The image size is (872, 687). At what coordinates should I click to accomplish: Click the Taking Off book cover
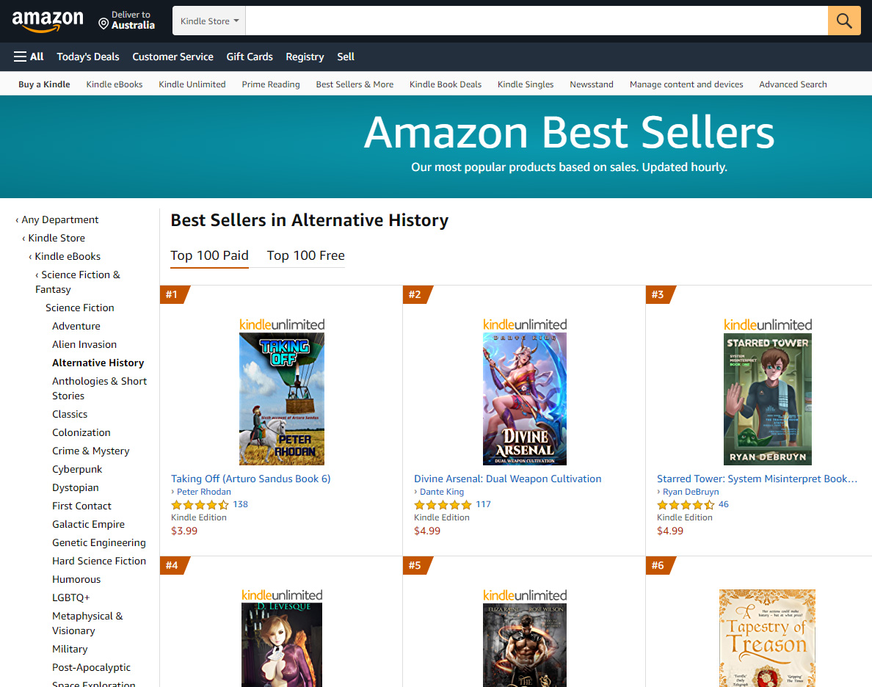282,399
